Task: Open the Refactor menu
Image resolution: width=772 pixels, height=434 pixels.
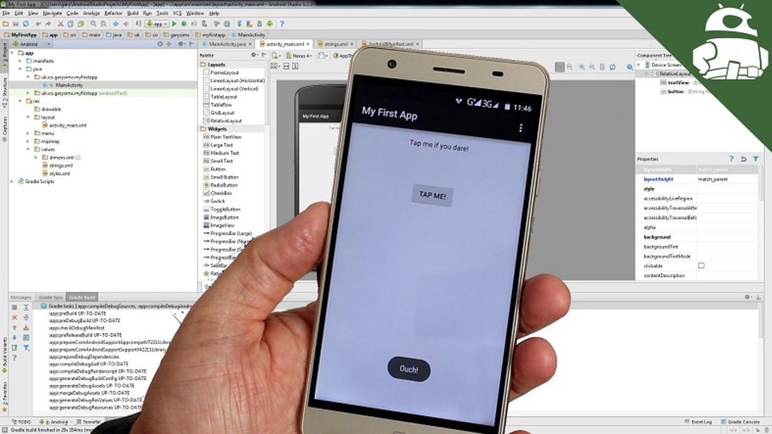Action: click(x=113, y=12)
